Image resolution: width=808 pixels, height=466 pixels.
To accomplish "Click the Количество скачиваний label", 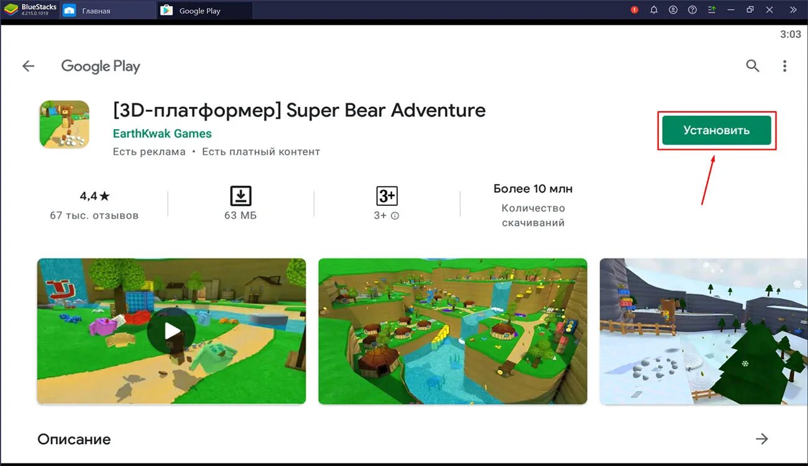I will [x=533, y=216].
